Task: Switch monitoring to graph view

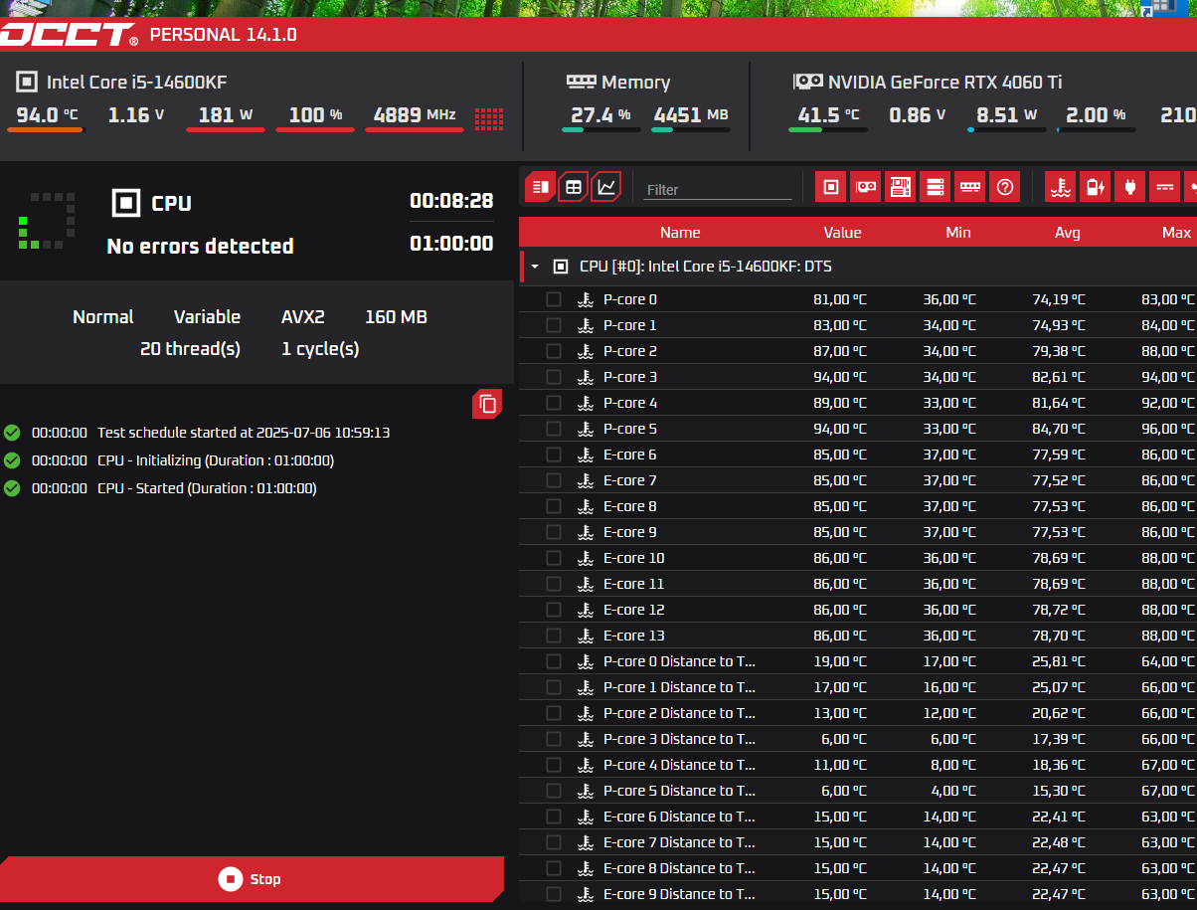Action: 605,186
